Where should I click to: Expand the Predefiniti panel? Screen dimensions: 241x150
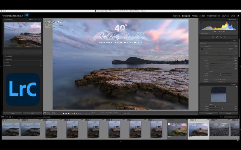point(4,56)
